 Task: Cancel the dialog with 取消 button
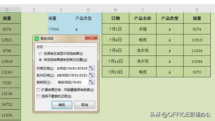(85, 105)
